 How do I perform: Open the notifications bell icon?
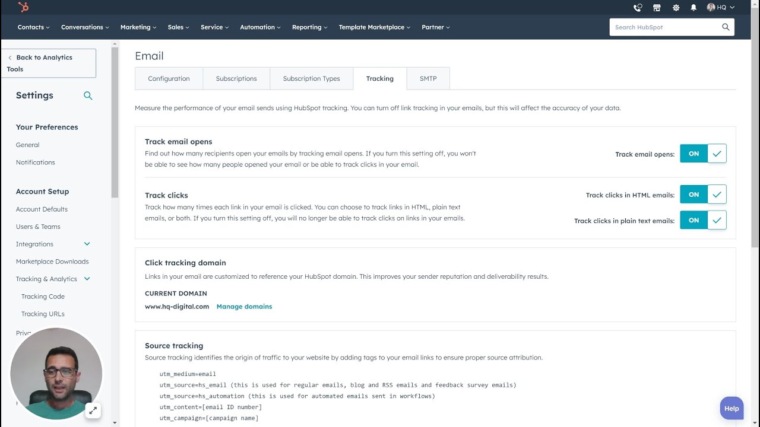click(693, 8)
